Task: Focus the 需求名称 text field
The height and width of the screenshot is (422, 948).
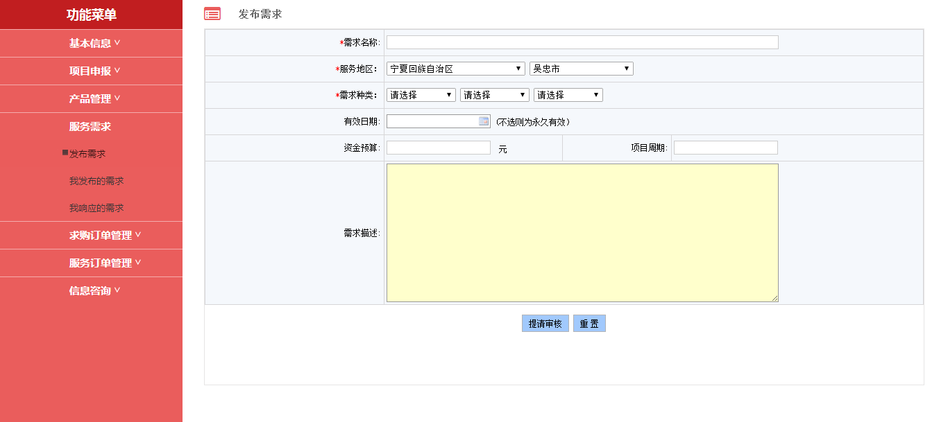Action: coord(582,42)
